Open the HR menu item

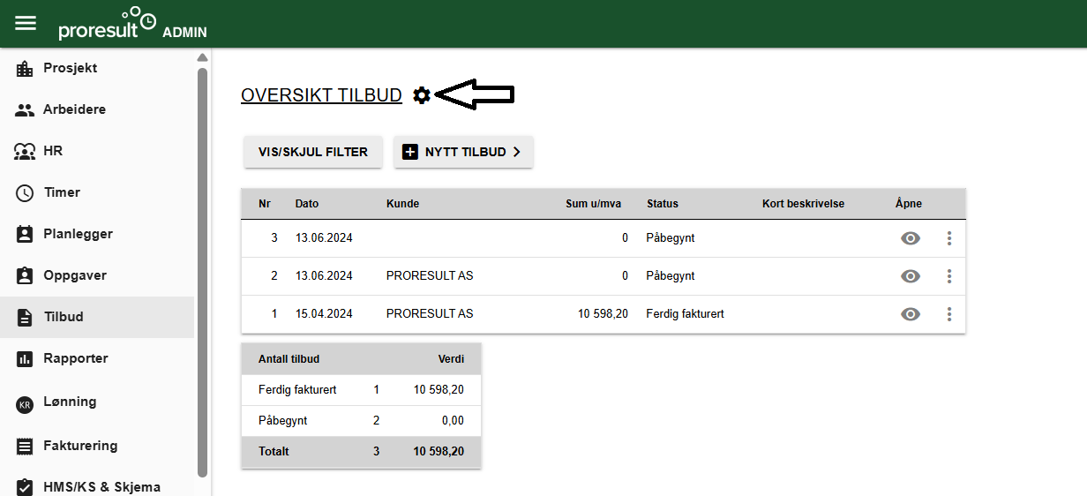coord(97,152)
